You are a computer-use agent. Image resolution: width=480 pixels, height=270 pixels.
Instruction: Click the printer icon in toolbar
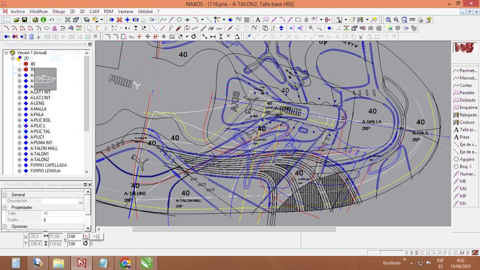420,20
